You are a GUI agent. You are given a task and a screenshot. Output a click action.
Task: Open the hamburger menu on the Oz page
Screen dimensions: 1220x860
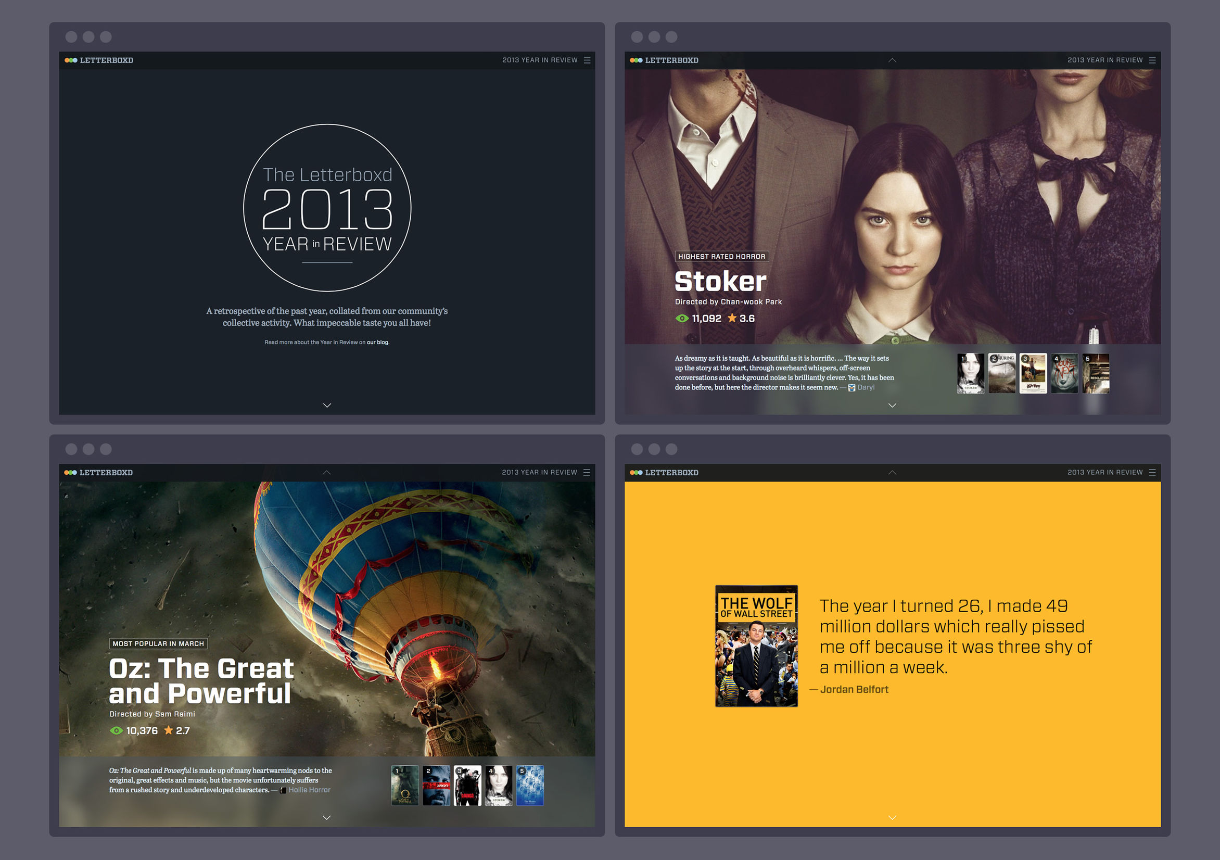(587, 472)
